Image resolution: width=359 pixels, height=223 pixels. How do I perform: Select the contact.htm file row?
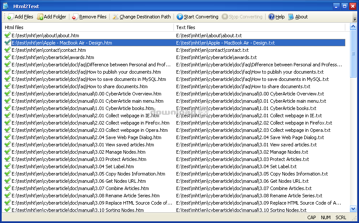(48, 50)
